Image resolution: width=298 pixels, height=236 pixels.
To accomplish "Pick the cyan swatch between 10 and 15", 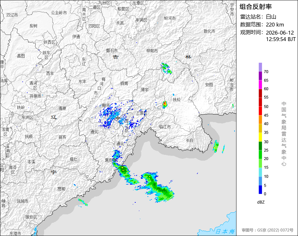I will click(x=260, y=172).
